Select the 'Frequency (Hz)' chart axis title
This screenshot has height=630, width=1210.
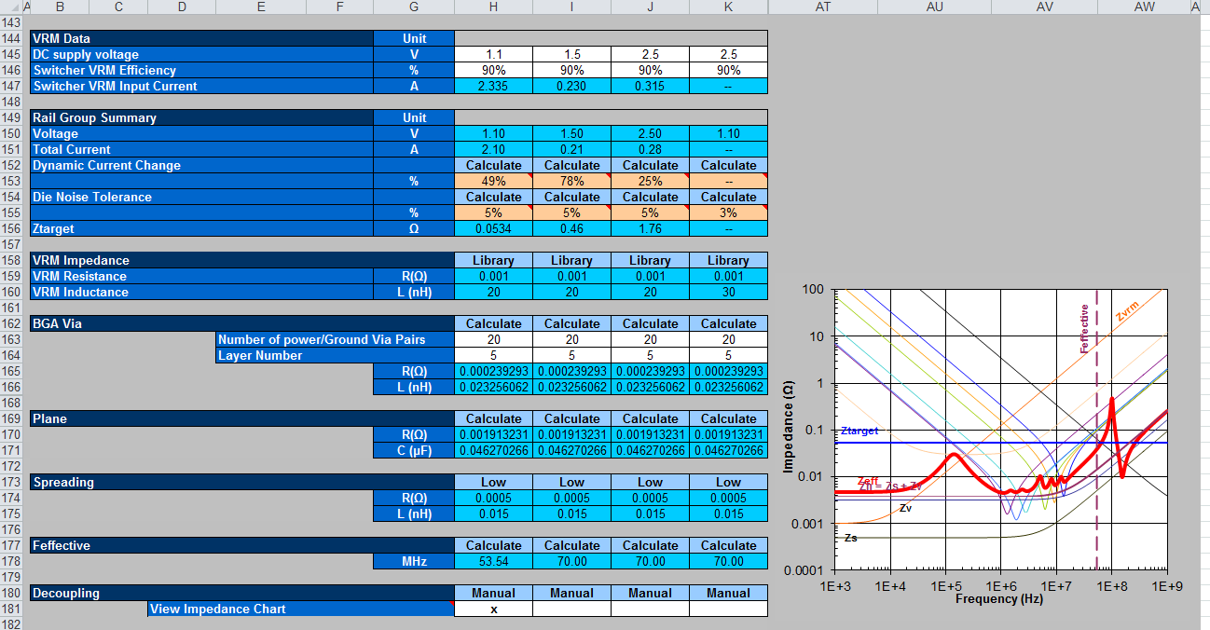(x=999, y=599)
